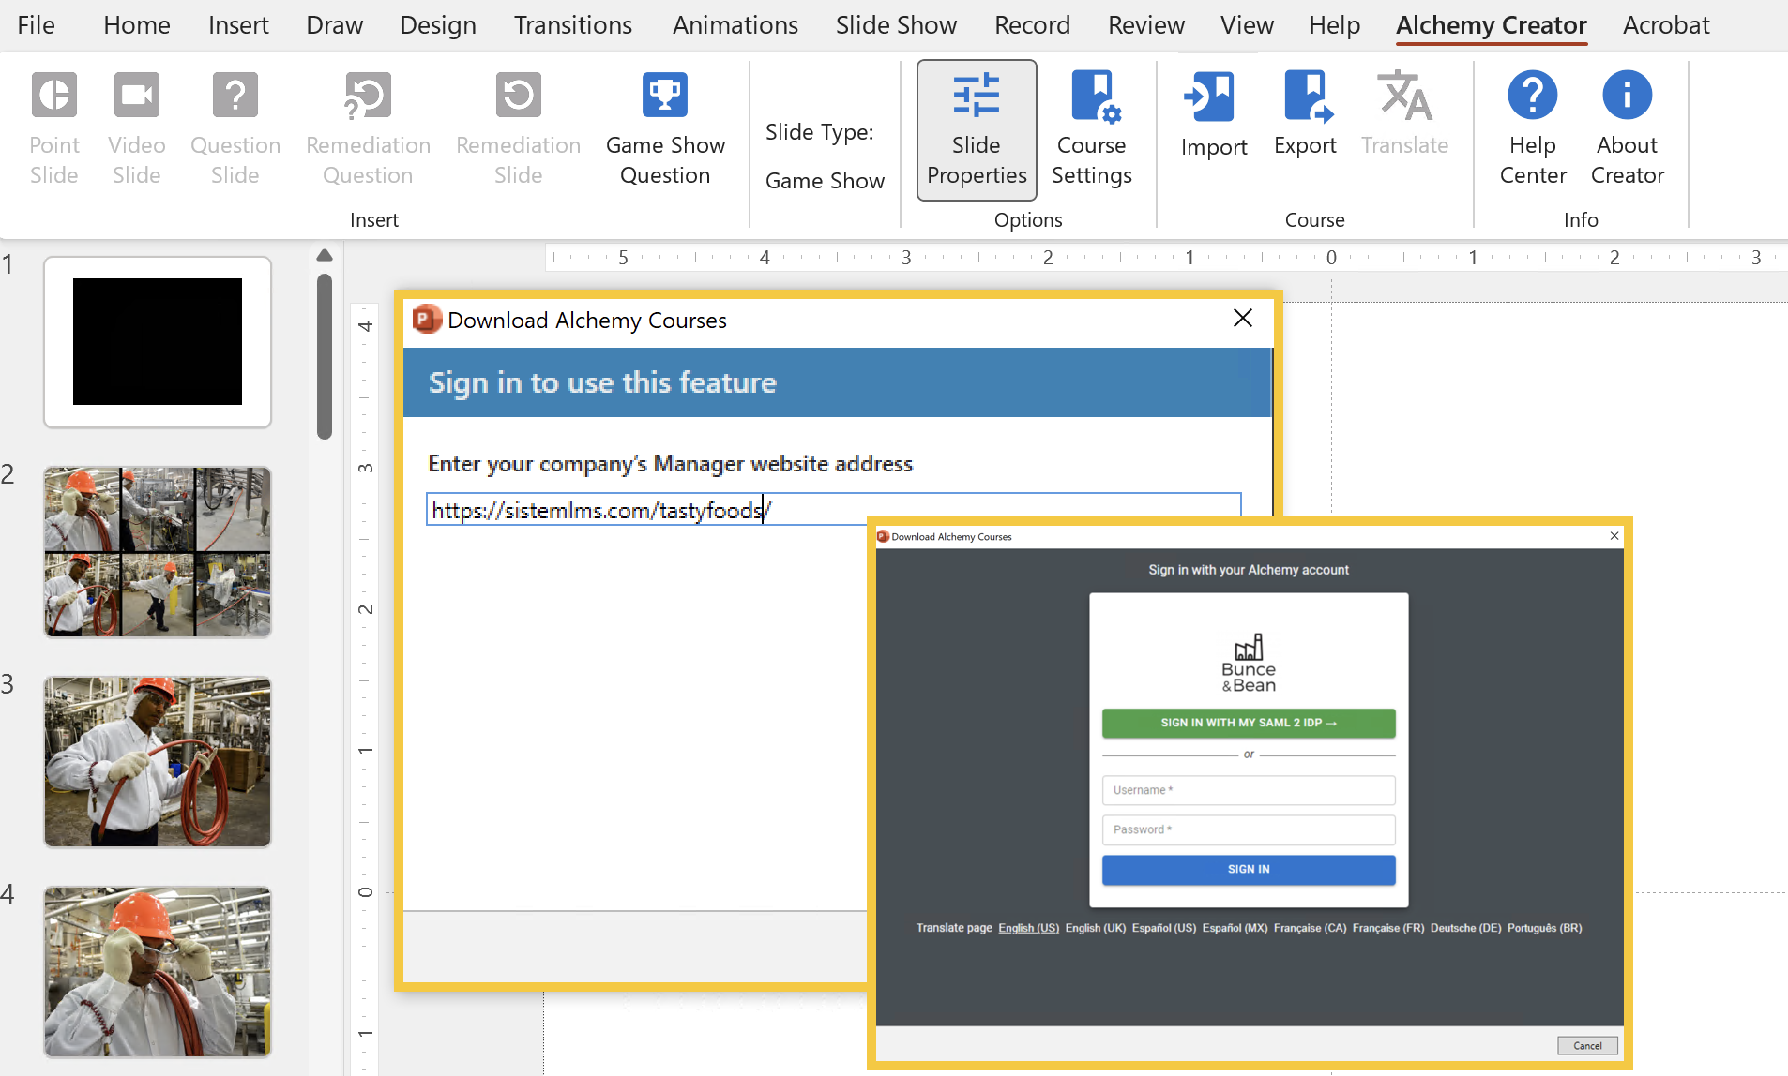Insert a Question Slide
The height and width of the screenshot is (1076, 1788).
(235, 128)
